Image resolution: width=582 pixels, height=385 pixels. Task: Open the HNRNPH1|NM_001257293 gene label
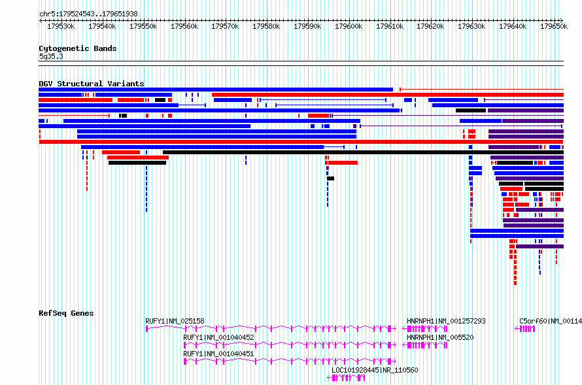[446, 321]
